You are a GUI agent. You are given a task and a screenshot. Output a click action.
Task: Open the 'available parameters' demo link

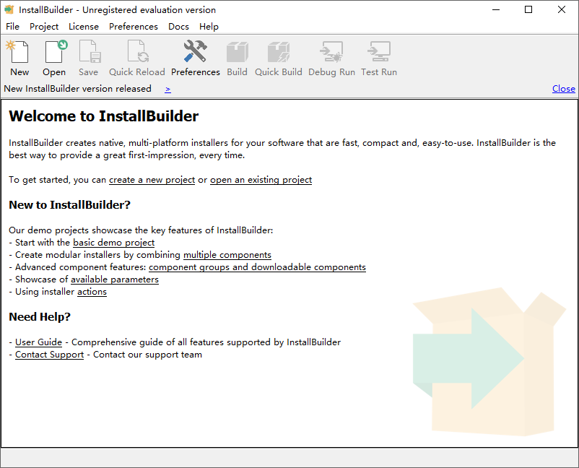115,279
